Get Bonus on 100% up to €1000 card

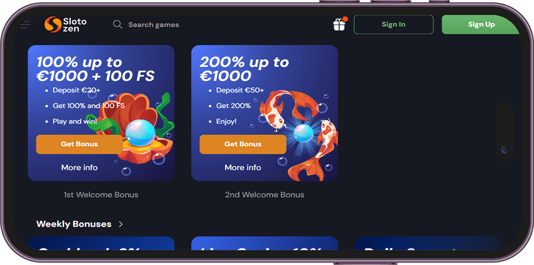pos(80,144)
